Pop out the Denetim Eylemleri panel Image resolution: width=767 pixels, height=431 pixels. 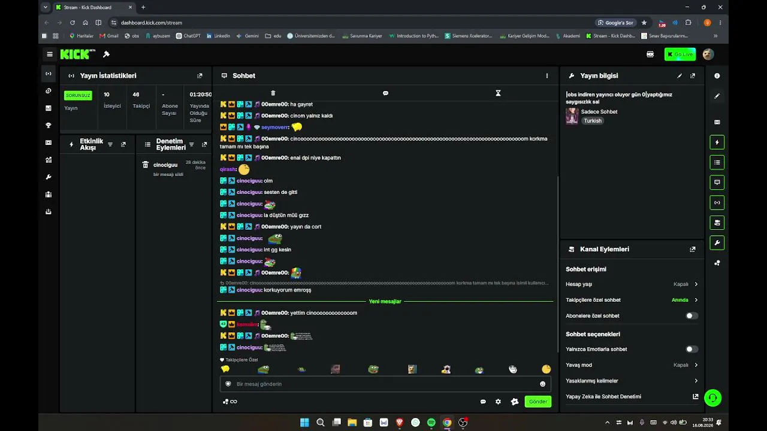tap(204, 144)
